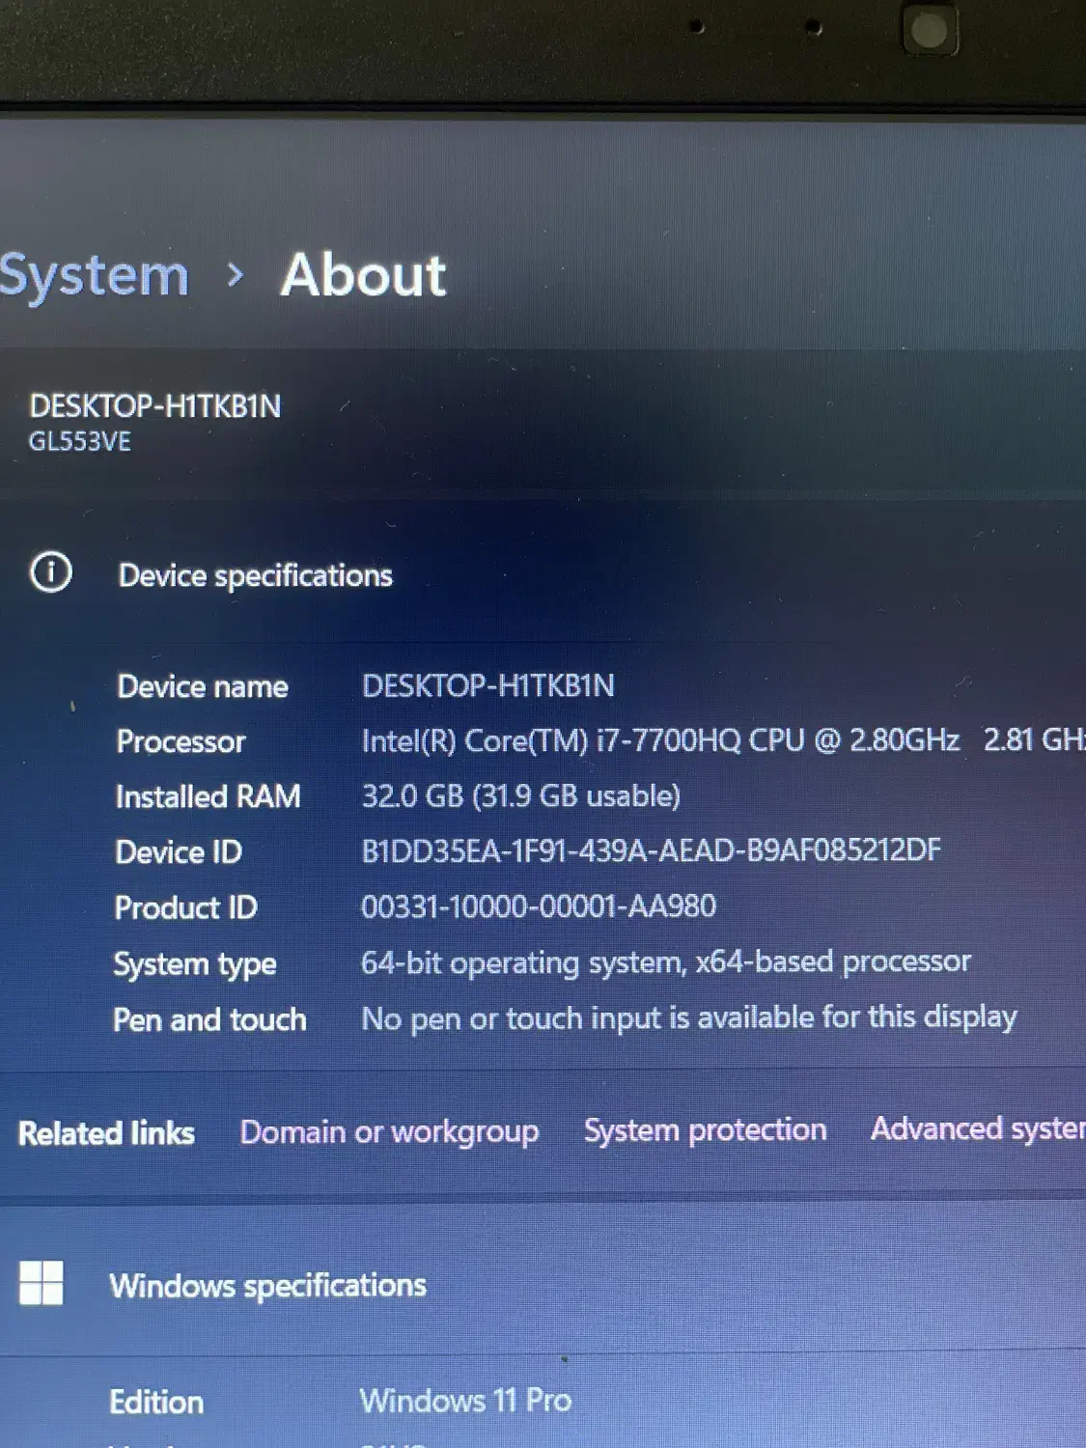Click the breadcrumb chevron between System and About

(235, 276)
